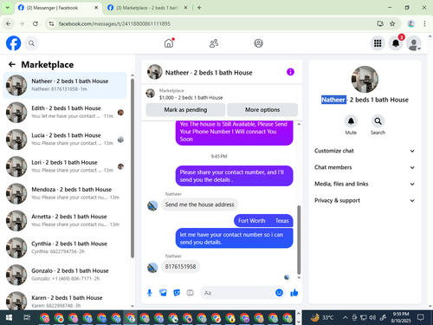This screenshot has height=325, width=433.
Task: Open Cynthia conversation in the list
Action: [65, 248]
